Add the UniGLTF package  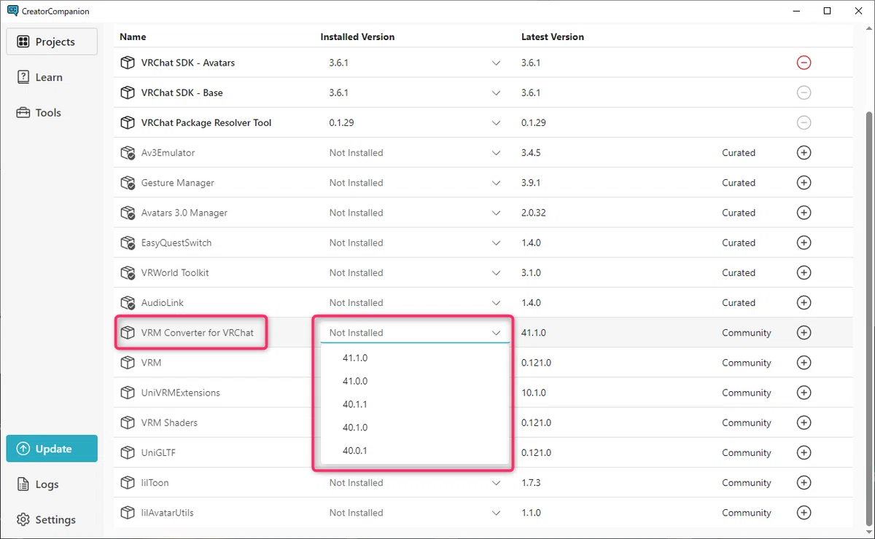804,452
